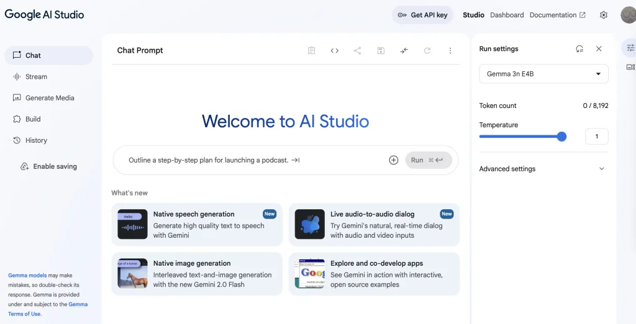636x324 pixels.
Task: Go to the Dashboard tab
Action: point(507,15)
